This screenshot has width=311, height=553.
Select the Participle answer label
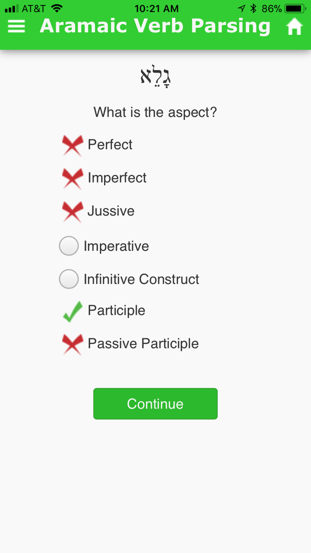(117, 311)
